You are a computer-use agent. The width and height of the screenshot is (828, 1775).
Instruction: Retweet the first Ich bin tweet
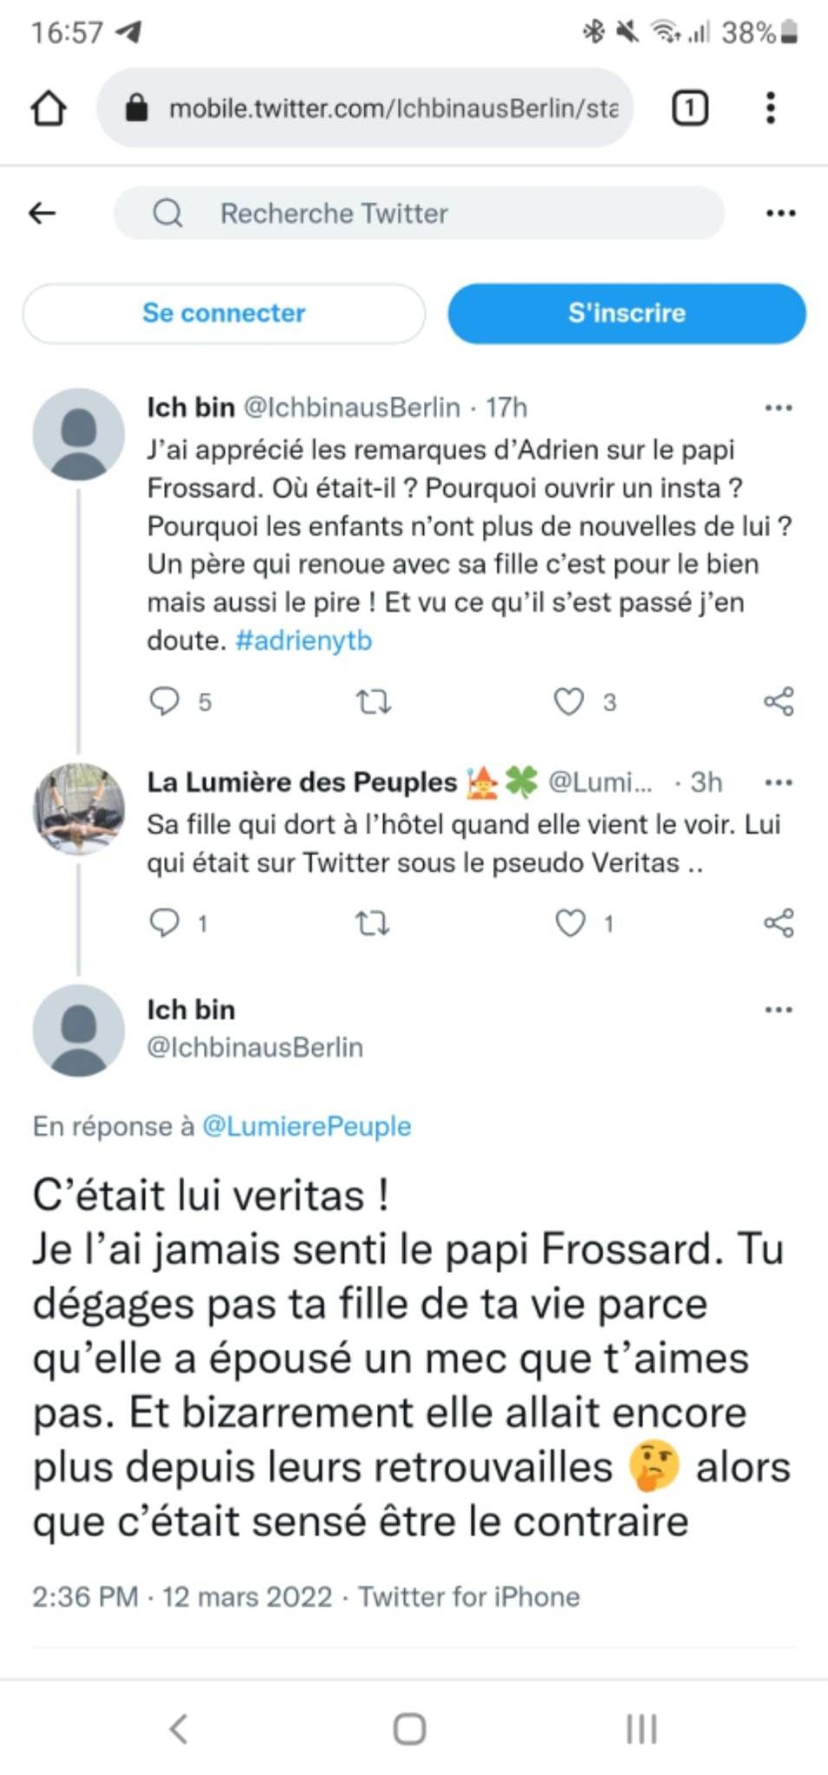pyautogui.click(x=374, y=701)
